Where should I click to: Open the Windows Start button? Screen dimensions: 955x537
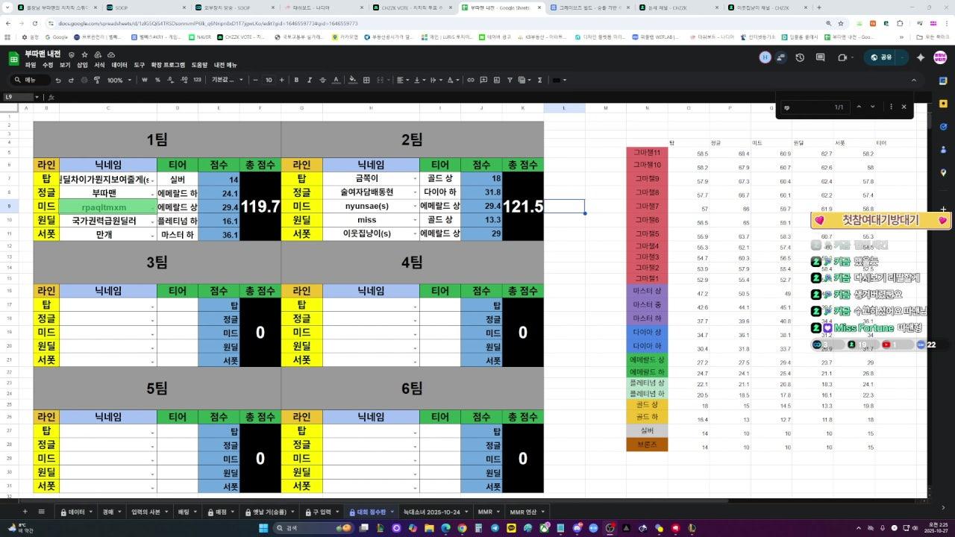[263, 528]
